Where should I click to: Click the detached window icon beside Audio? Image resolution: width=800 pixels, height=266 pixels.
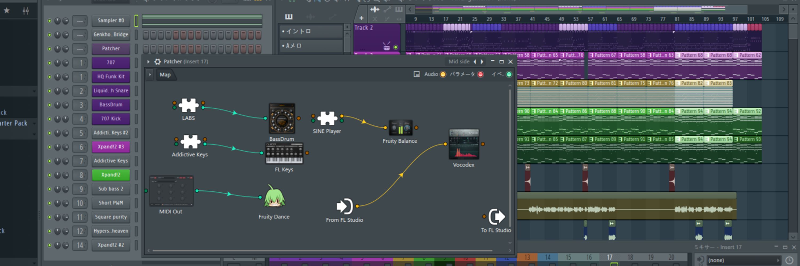pyautogui.click(x=417, y=74)
